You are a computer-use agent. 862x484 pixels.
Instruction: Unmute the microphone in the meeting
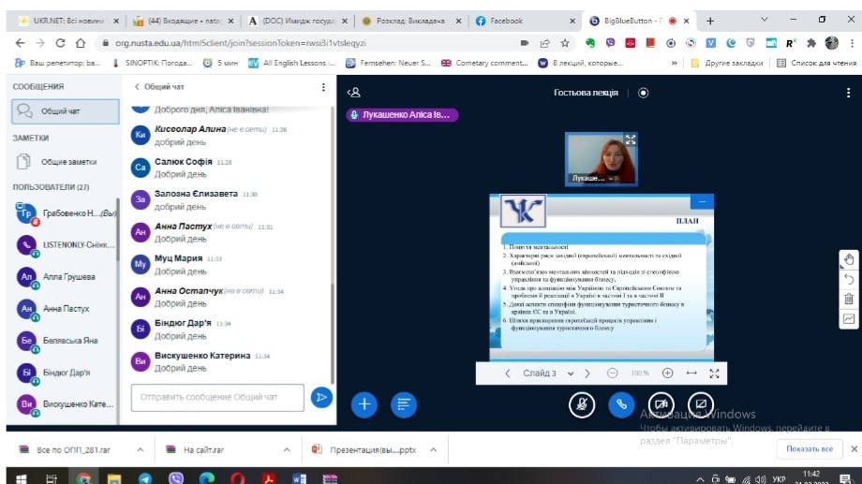(582, 403)
